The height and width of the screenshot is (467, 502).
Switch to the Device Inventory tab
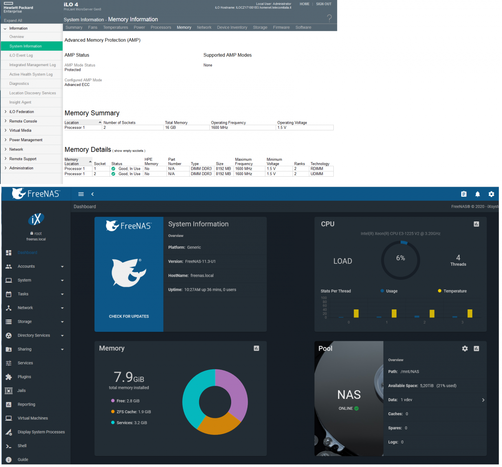click(232, 27)
